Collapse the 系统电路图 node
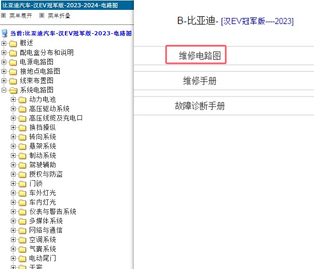This screenshot has height=269, width=314. pos(4,90)
